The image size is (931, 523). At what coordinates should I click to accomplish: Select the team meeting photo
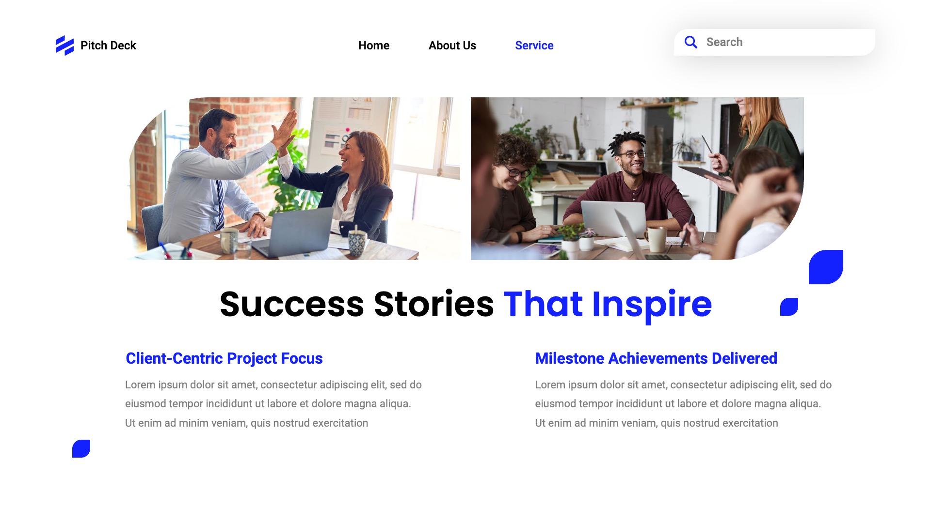637,179
